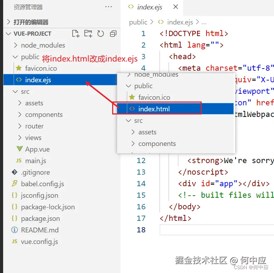The height and width of the screenshot is (273, 274).
Task: Expand components folder in inset tree
Action: pos(133,143)
